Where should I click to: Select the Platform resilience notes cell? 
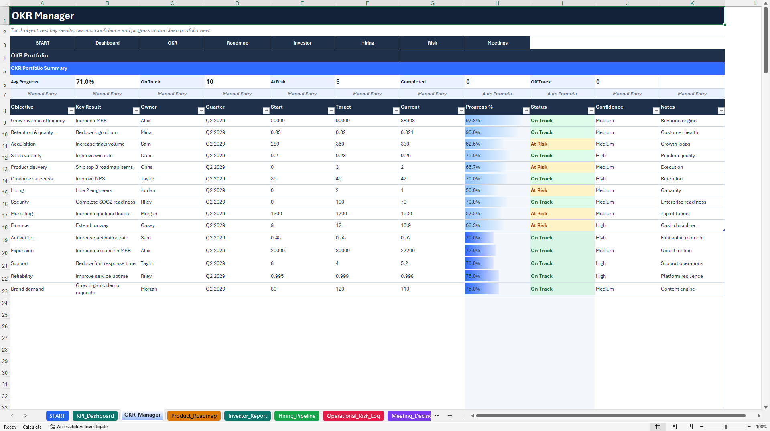point(692,276)
